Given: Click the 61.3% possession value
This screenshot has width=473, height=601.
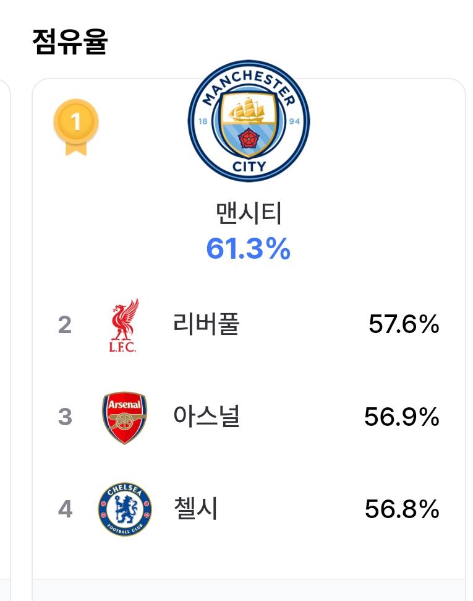Looking at the screenshot, I should tap(248, 248).
